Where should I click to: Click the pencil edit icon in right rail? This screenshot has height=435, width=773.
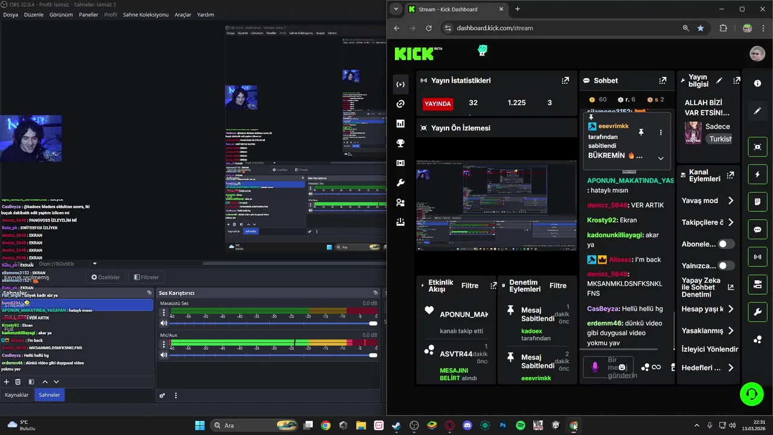pyautogui.click(x=757, y=111)
